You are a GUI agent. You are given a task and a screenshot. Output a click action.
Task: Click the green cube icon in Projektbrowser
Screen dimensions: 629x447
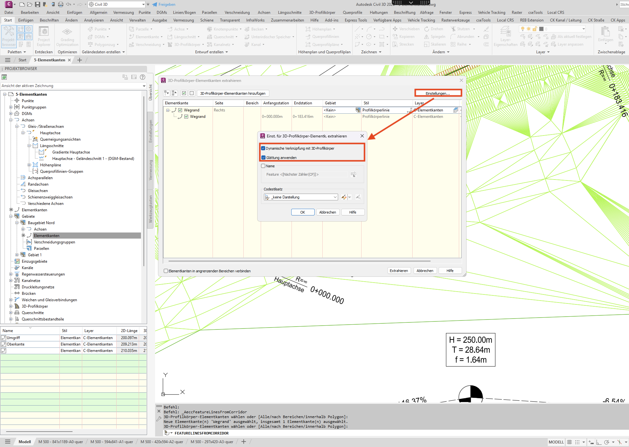click(4, 77)
